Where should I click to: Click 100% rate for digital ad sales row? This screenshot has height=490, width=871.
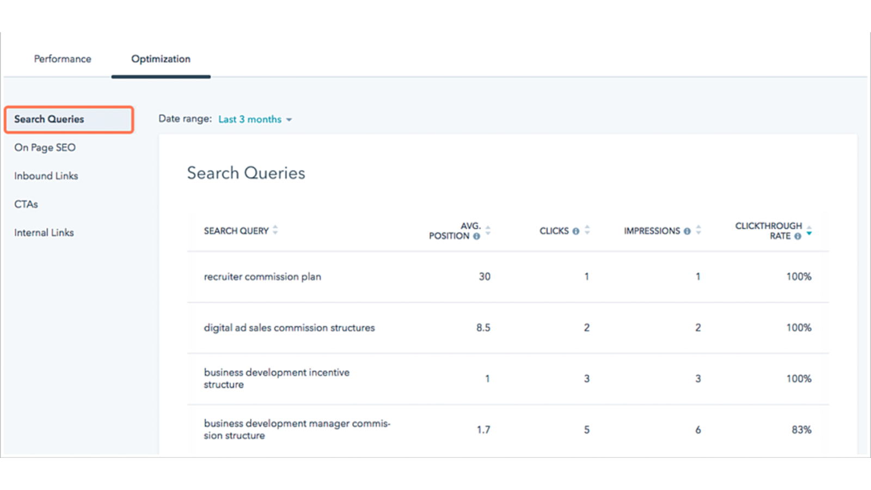[799, 328]
